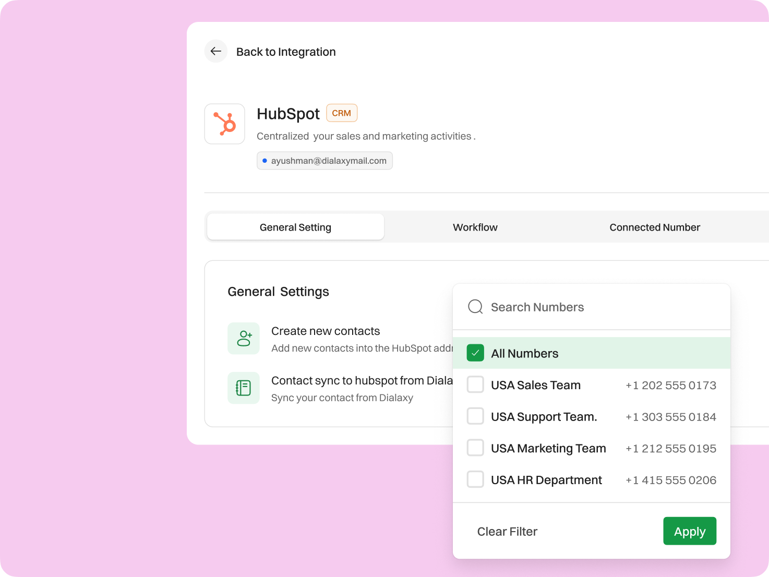Switch to the Workflow tab
The height and width of the screenshot is (577, 769).
tap(475, 227)
